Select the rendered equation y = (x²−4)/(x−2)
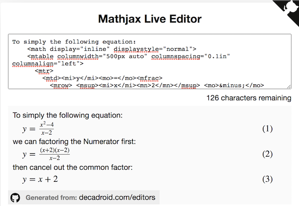 coord(38,129)
